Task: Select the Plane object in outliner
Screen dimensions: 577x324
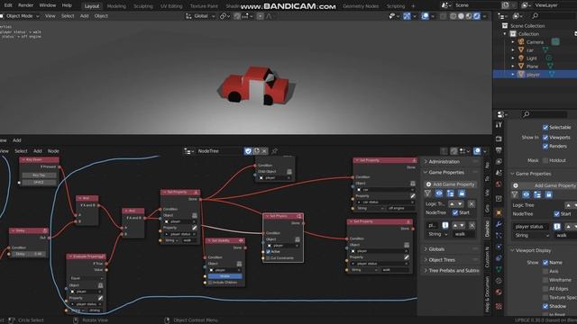Action: (x=533, y=67)
